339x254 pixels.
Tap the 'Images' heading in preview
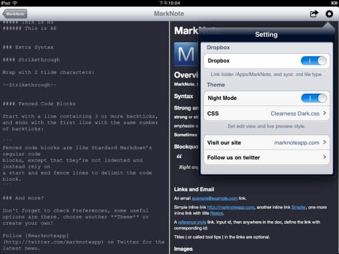click(x=183, y=249)
